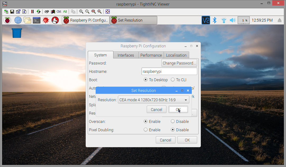Click the 12:59:25 PM panel clock
This screenshot has width=286, height=167.
click(262, 20)
